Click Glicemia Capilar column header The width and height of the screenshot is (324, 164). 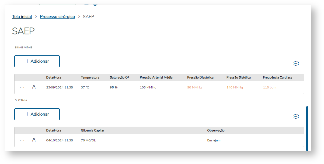[92, 130]
